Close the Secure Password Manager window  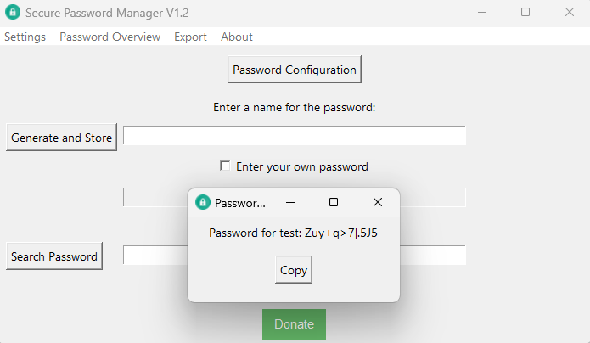569,13
